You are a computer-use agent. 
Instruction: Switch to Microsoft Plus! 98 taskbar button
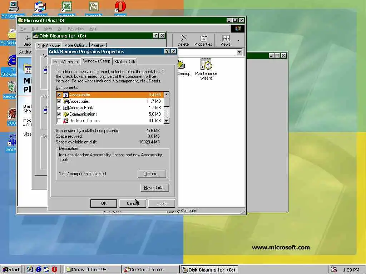point(93,270)
